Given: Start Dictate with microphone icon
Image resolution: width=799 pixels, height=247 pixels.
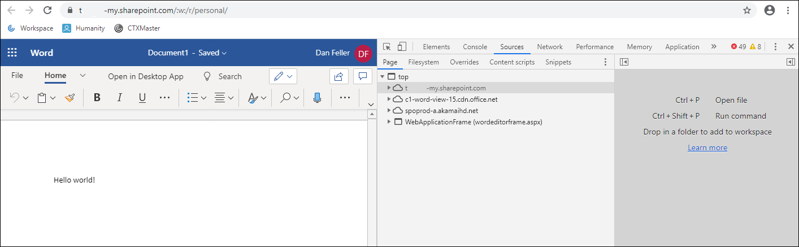Looking at the screenshot, I should 317,98.
